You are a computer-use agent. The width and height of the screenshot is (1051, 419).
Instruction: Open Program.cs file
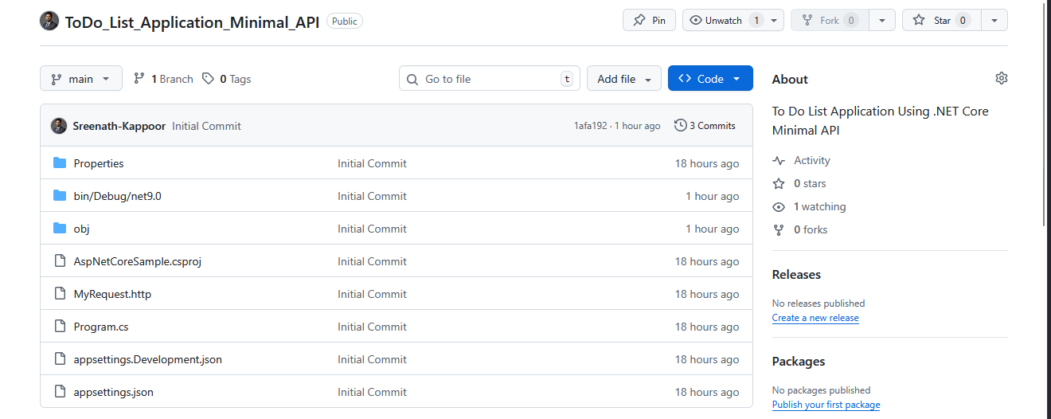[x=101, y=327]
